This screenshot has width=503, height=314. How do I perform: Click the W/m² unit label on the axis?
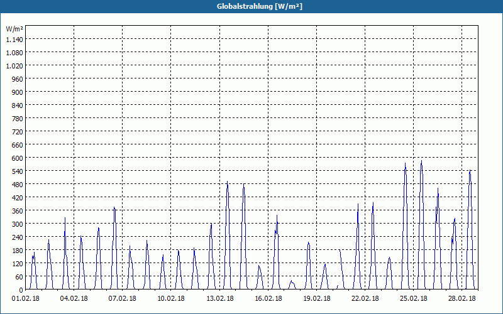click(x=14, y=29)
